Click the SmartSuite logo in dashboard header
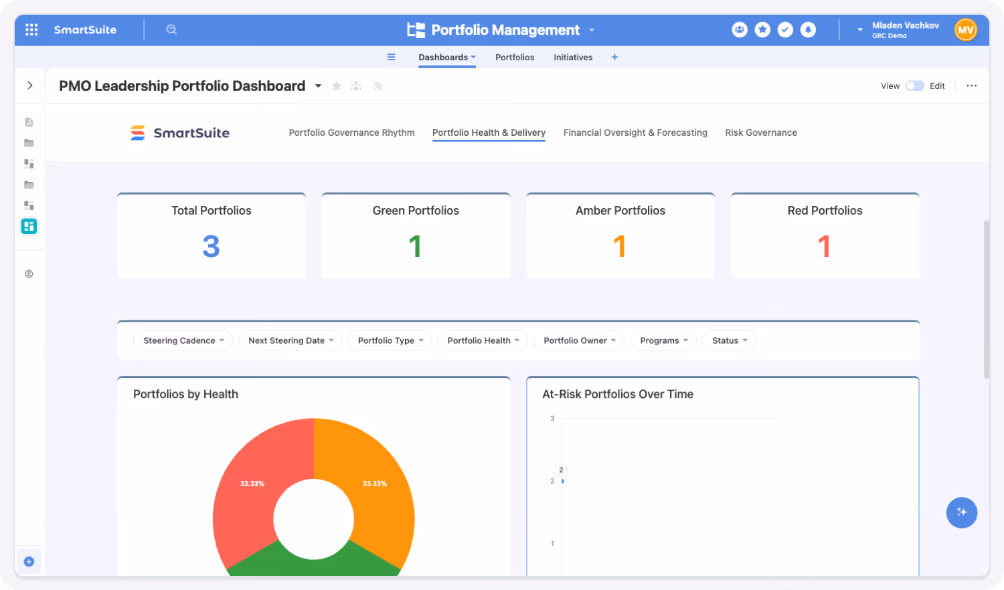 180,132
